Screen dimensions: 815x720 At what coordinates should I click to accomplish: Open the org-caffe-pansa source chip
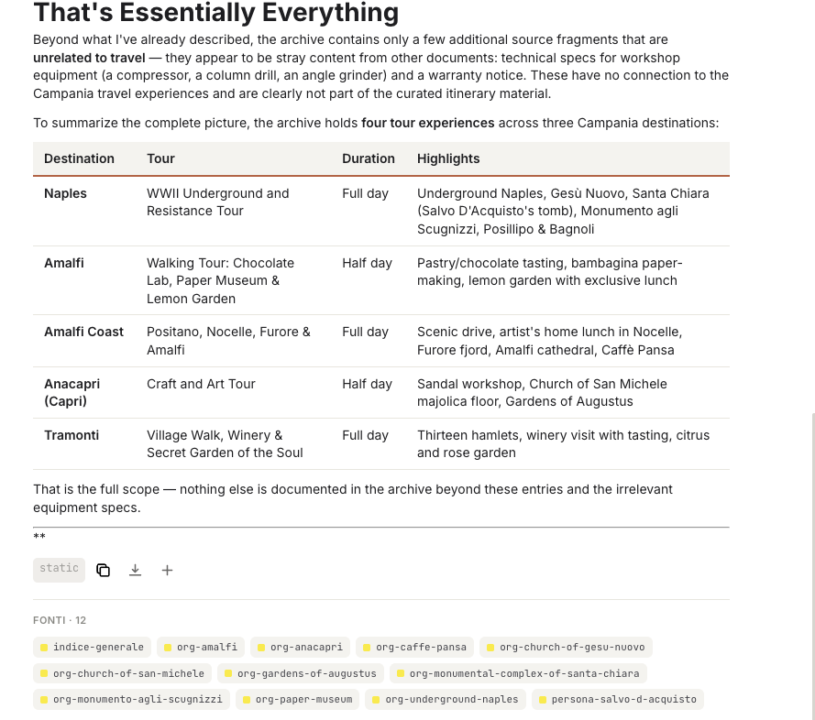point(414,648)
